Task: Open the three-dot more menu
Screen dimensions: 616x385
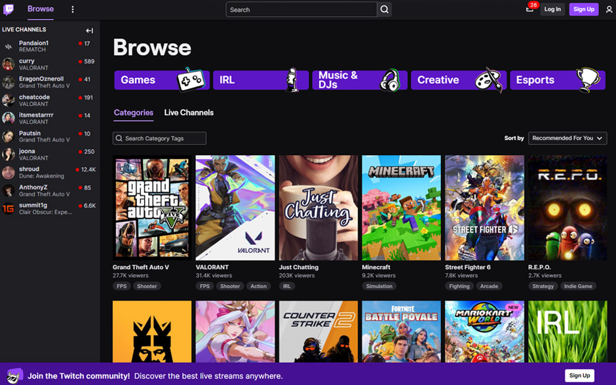Action: (x=73, y=9)
